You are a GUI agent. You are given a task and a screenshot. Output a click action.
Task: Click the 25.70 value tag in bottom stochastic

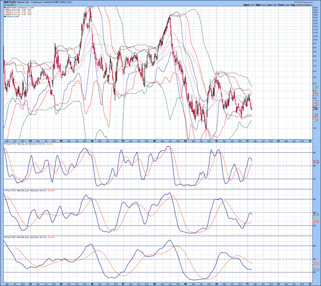tap(315, 270)
